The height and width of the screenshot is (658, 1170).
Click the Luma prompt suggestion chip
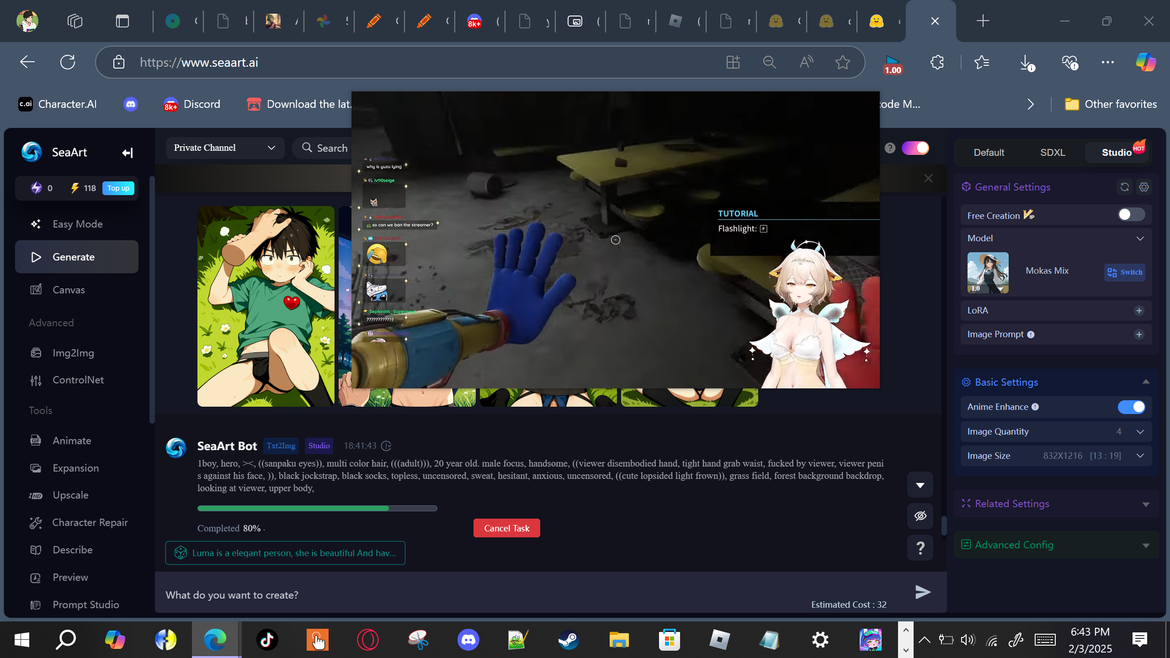(285, 553)
